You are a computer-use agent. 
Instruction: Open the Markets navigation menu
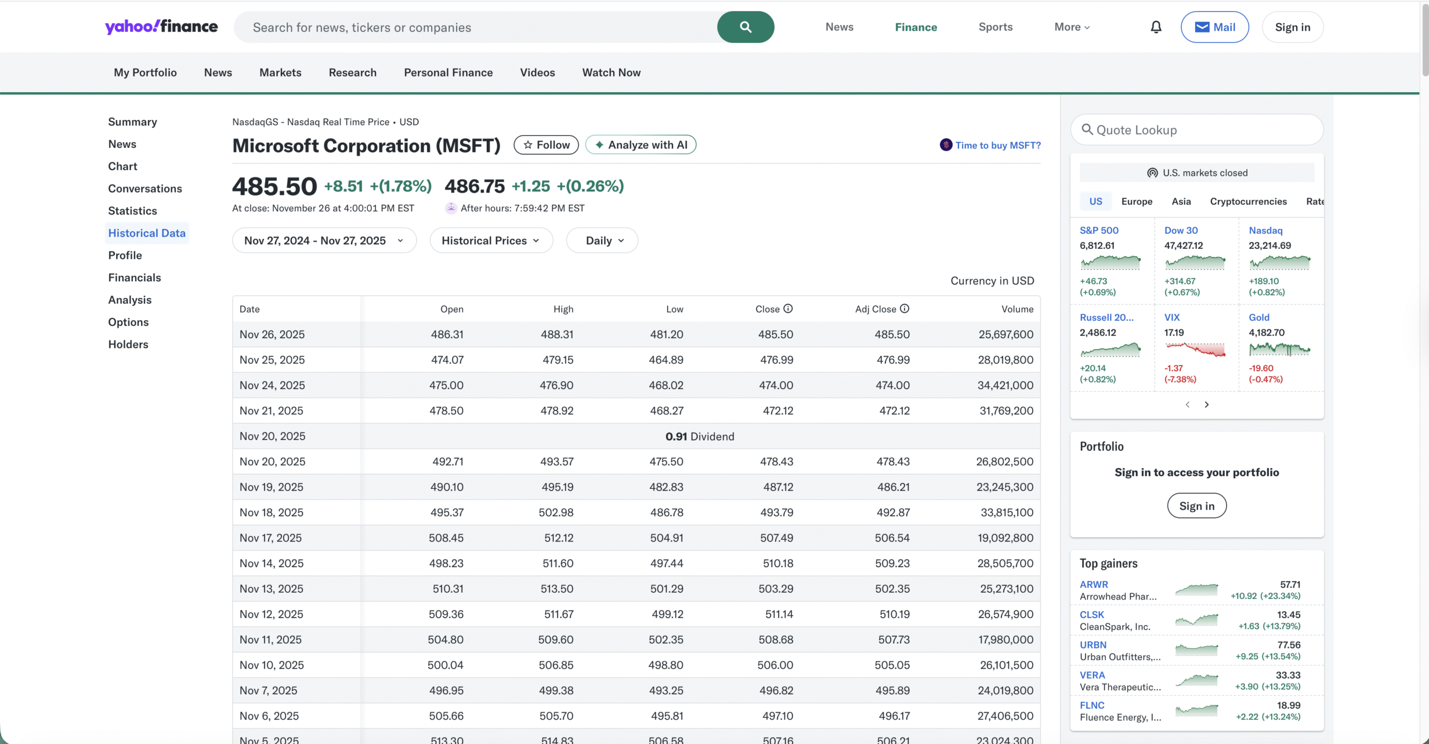pyautogui.click(x=280, y=73)
